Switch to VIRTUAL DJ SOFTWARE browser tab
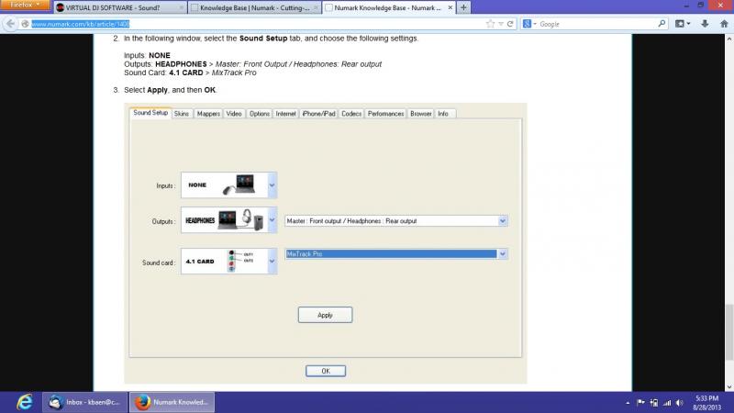Image resolution: width=734 pixels, height=413 pixels. (x=116, y=7)
